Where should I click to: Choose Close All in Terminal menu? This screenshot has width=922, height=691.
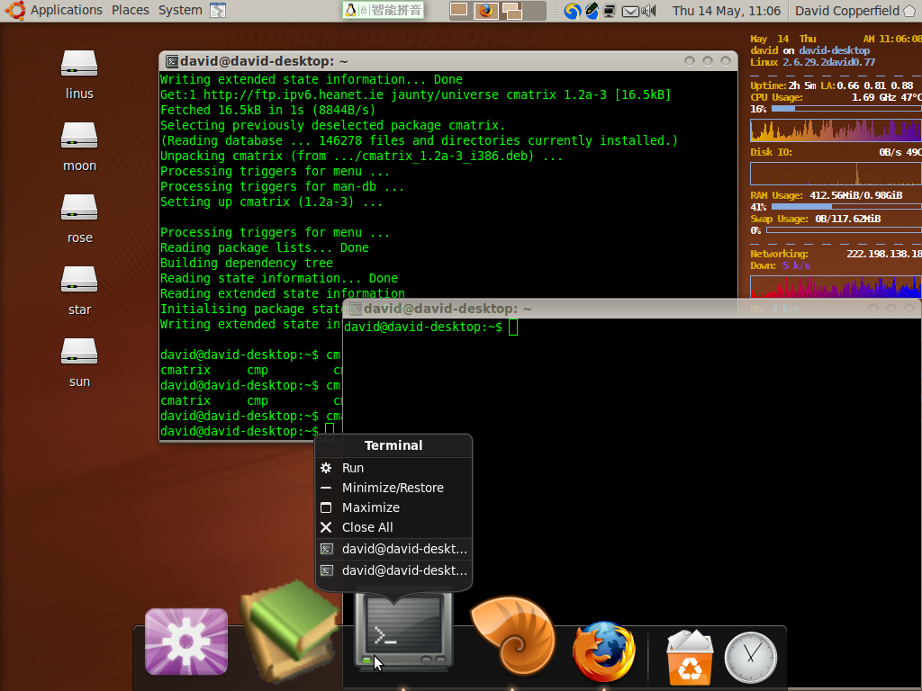click(393, 527)
